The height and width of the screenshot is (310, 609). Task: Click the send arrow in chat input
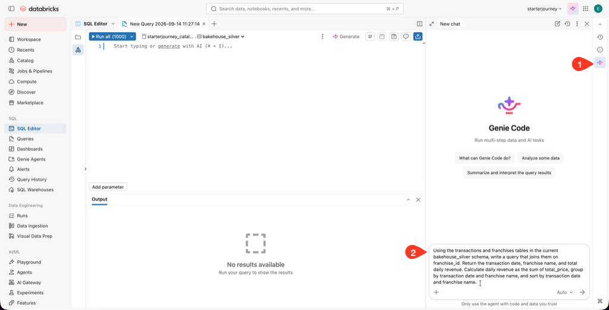point(582,292)
